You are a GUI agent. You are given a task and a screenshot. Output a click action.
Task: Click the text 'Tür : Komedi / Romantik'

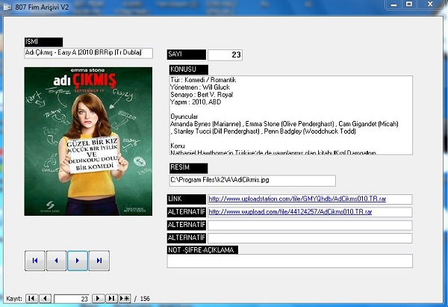tap(203, 80)
